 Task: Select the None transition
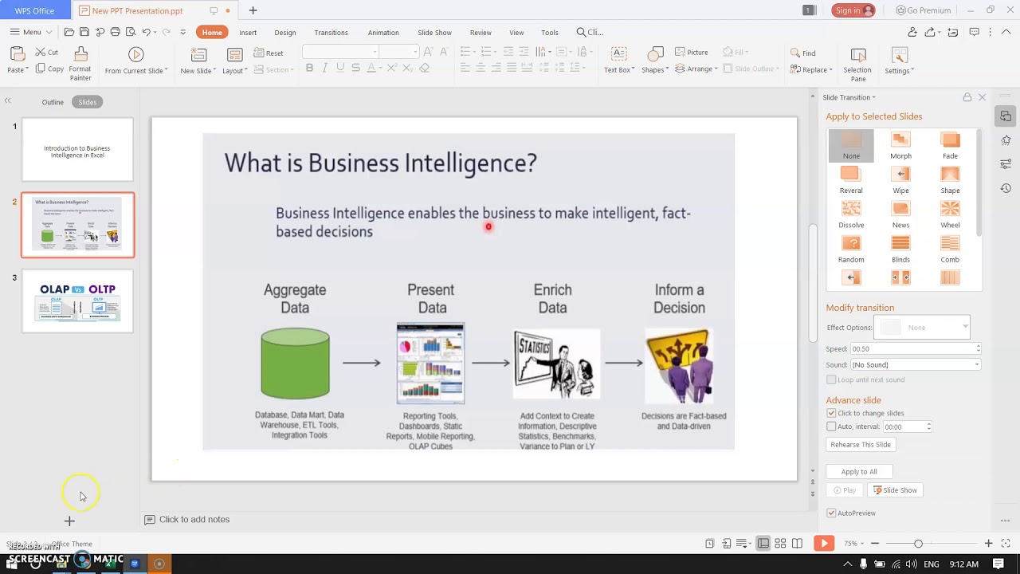851,146
